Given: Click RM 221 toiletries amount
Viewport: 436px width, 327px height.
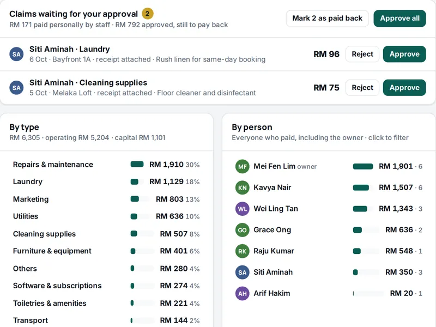Looking at the screenshot, I should tap(174, 303).
